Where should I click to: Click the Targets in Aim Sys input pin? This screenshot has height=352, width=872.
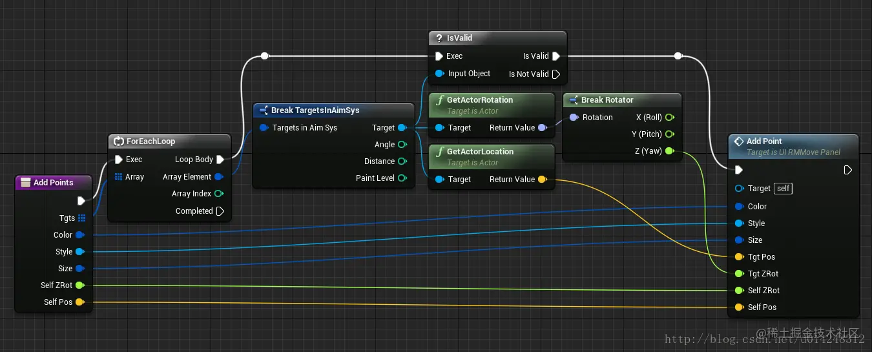click(264, 128)
